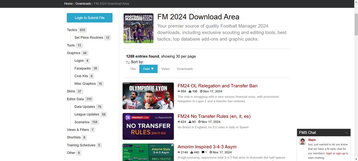Viewport: 358px width, 161px height.
Task: Click the Tactics count badge 910
Action: click(83, 30)
